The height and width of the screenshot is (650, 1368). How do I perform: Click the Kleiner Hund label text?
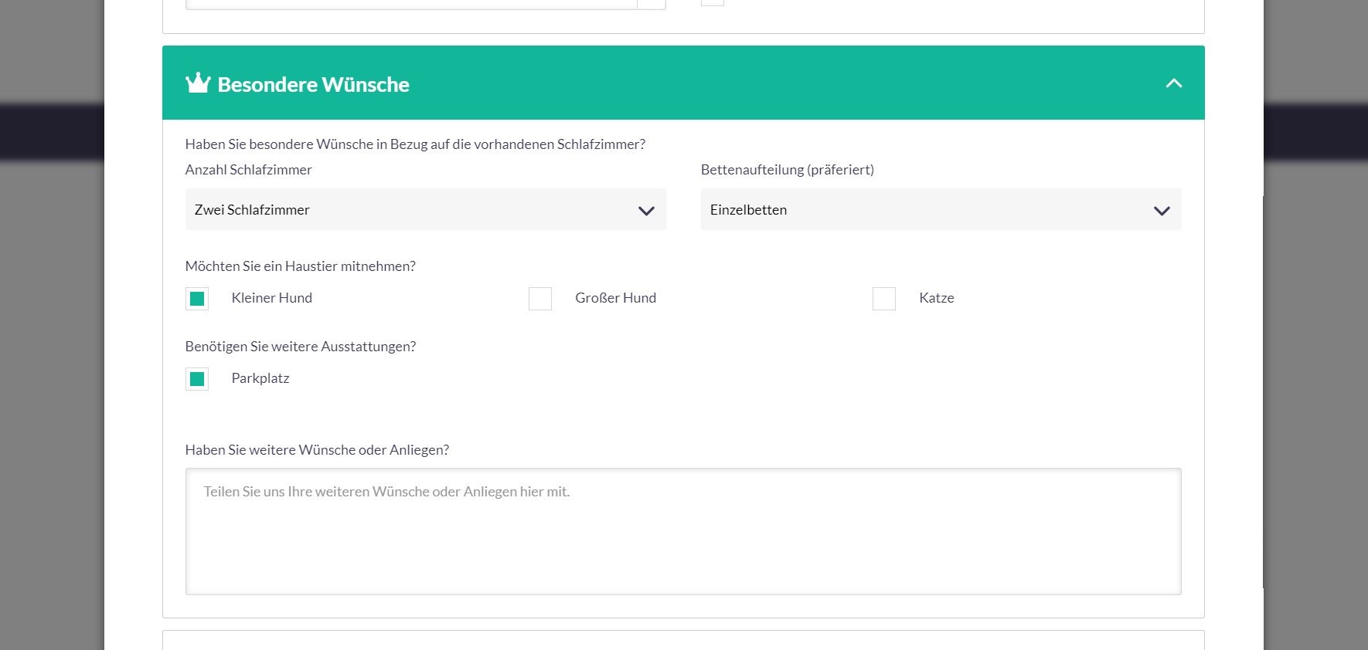[271, 298]
